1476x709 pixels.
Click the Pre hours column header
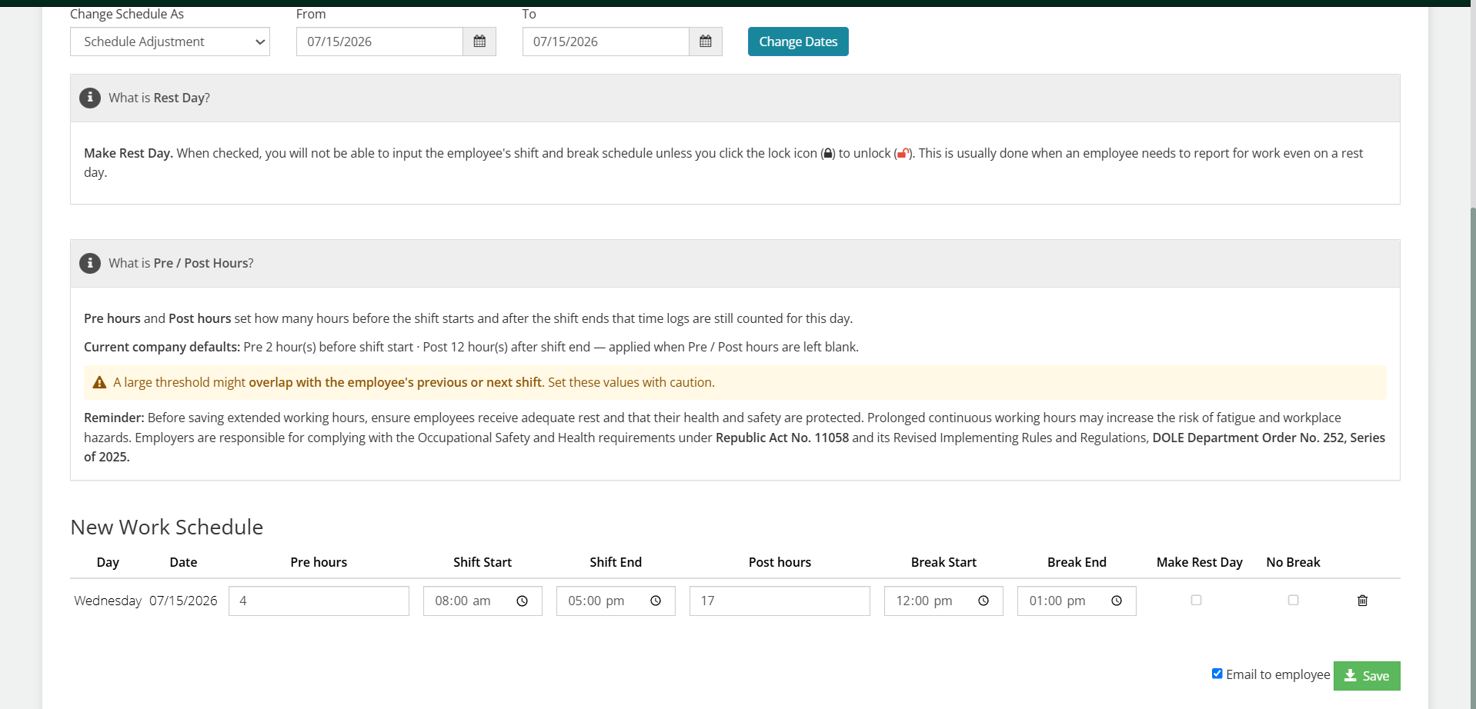319,562
